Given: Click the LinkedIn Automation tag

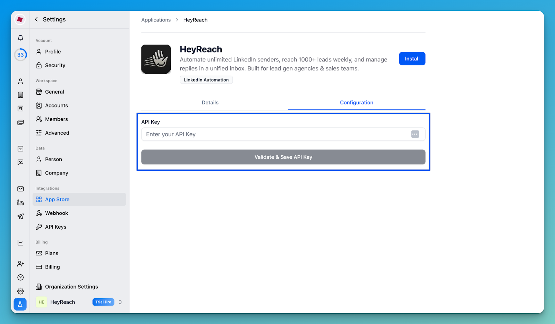Looking at the screenshot, I should (206, 80).
